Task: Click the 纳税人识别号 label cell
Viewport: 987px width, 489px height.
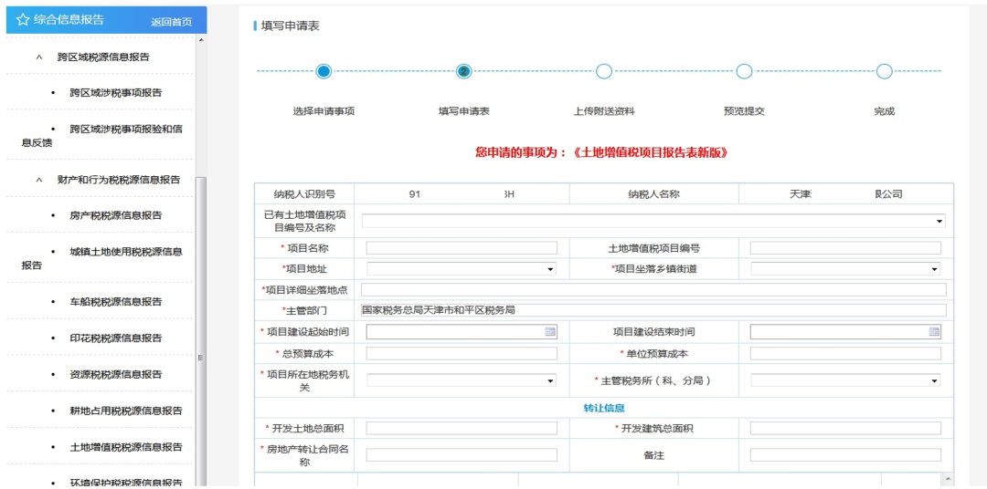Action: pos(304,194)
